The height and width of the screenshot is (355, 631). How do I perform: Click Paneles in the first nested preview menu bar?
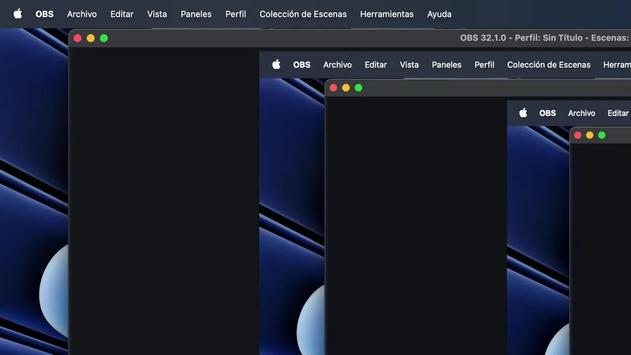(x=447, y=65)
